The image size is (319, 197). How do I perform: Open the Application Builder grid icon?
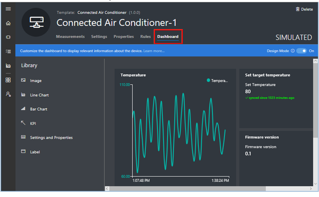pos(8,80)
